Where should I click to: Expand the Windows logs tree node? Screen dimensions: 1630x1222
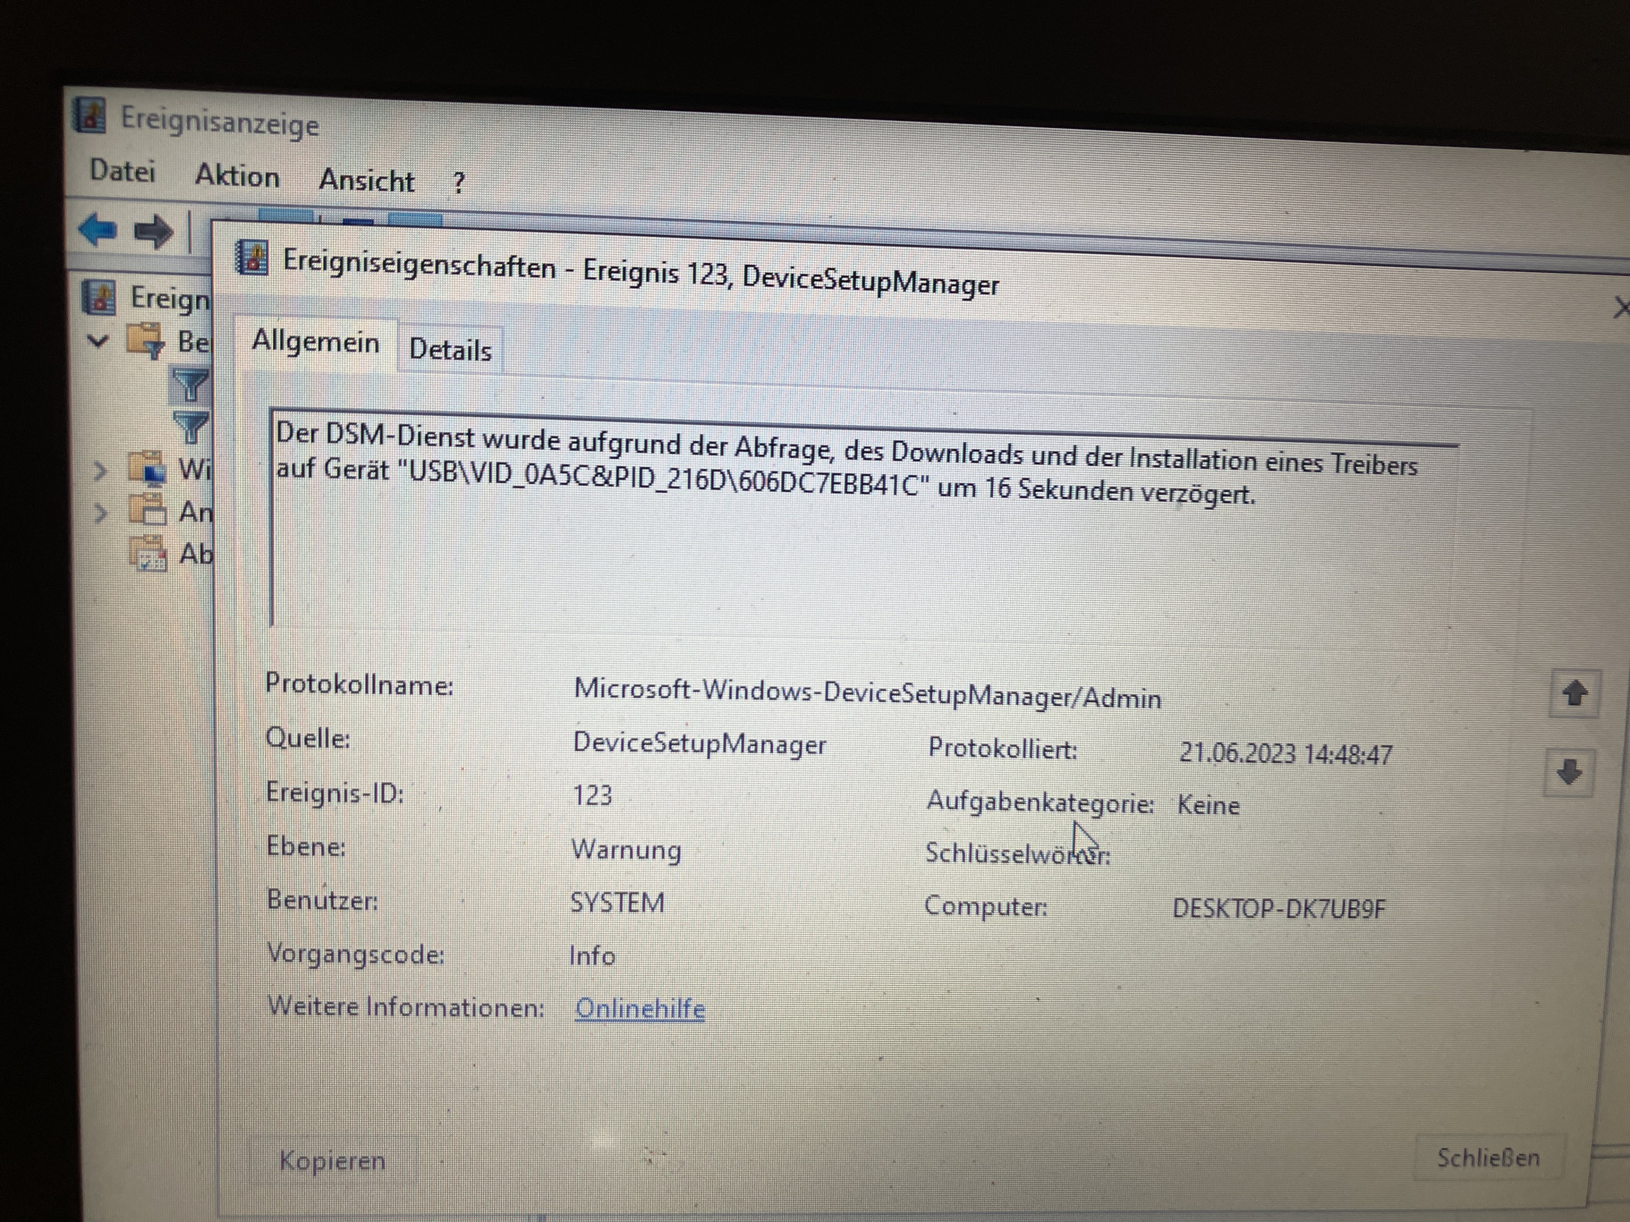click(x=100, y=470)
